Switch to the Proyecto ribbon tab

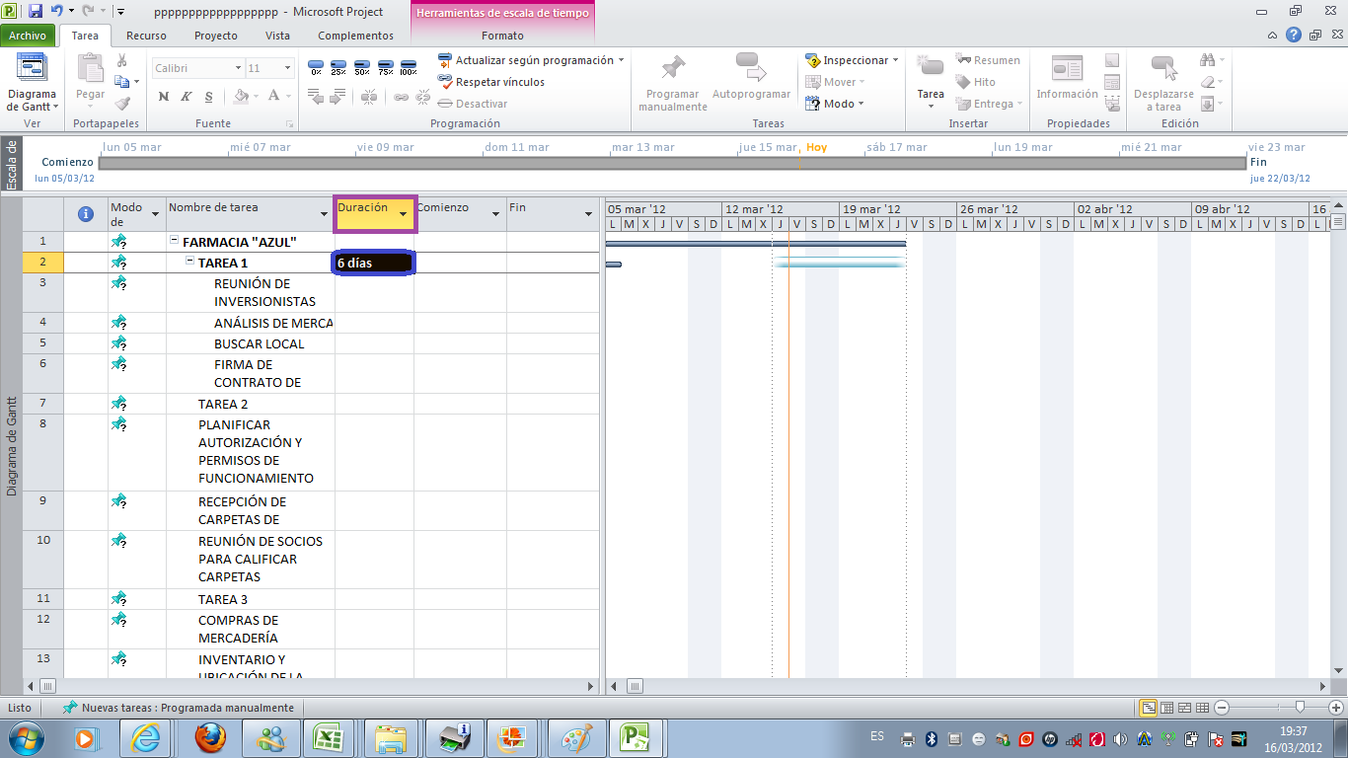coord(215,36)
